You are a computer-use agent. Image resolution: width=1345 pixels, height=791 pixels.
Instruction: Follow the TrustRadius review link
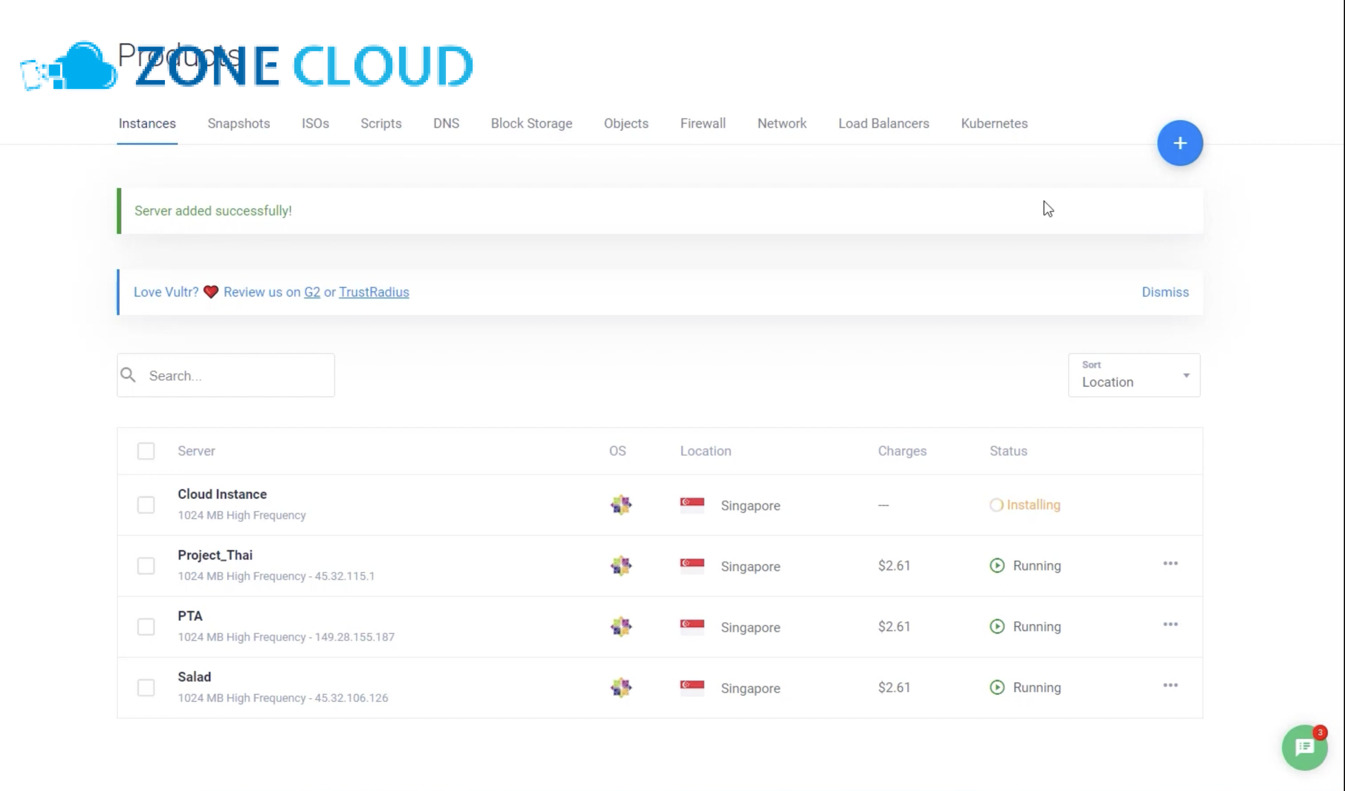point(374,292)
